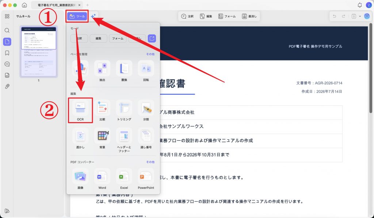Viewport: 374px width, 218px height.
Task: Convert PDF to 画像 image
Action: pyautogui.click(x=80, y=179)
